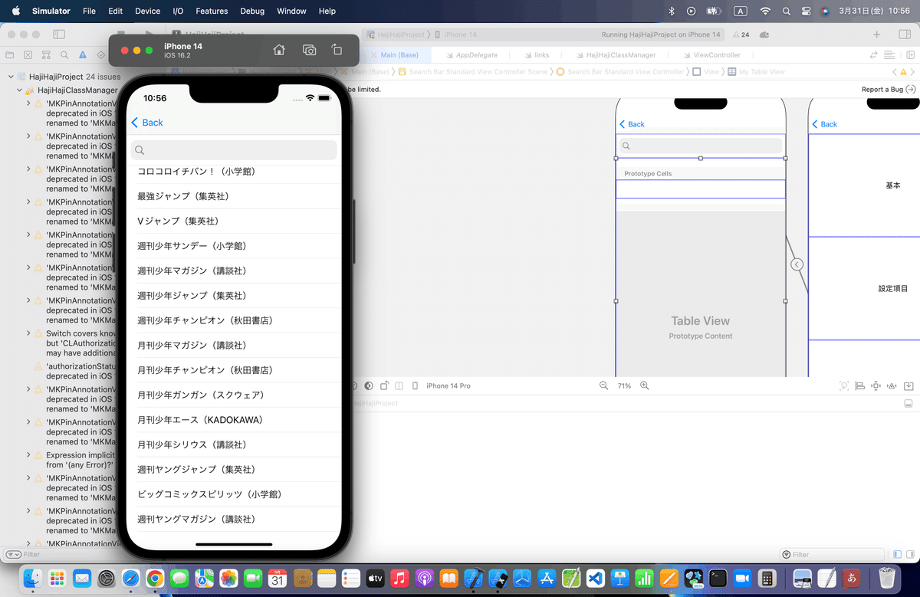Click Prototype Cells label in storyboard

pyautogui.click(x=648, y=174)
